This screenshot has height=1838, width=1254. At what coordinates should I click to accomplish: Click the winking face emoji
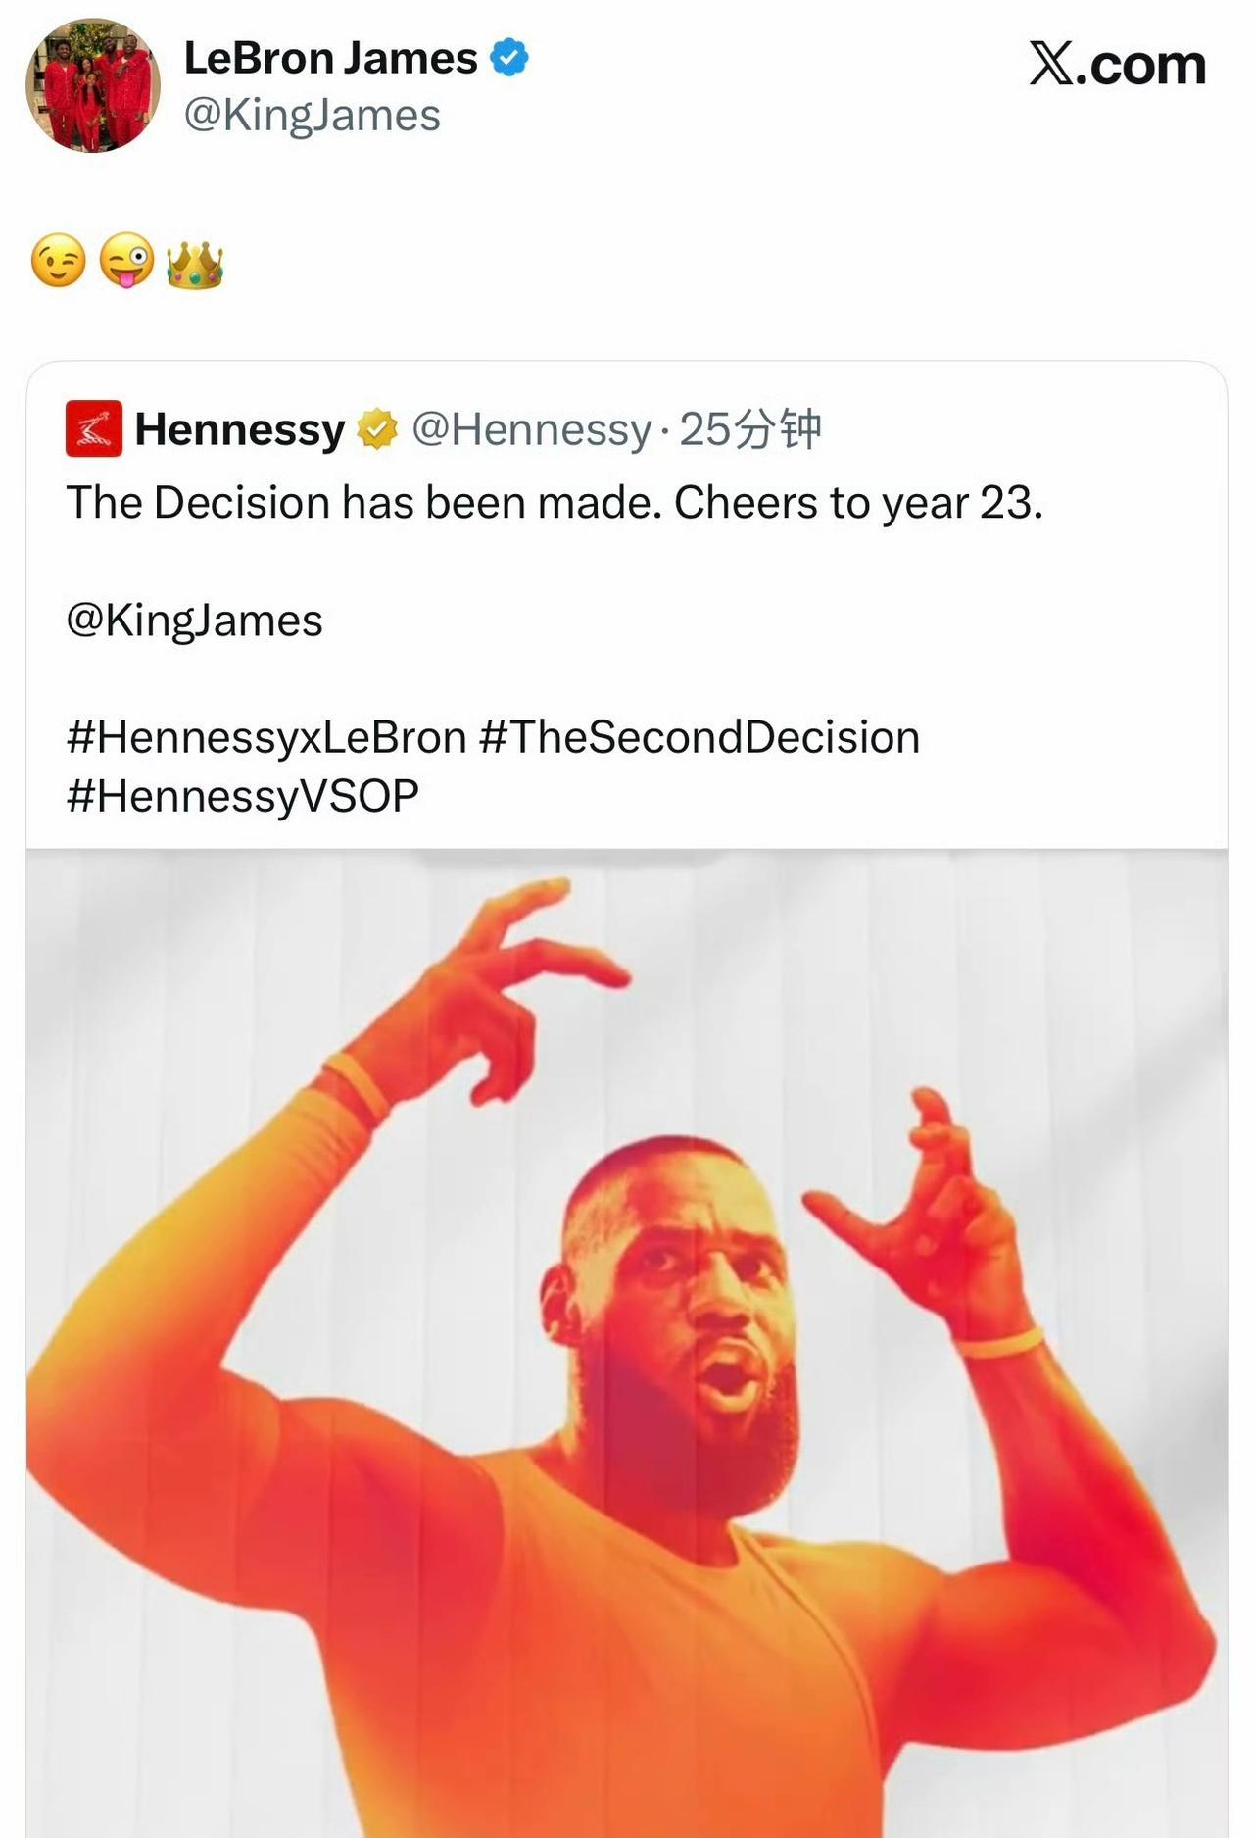coord(59,262)
